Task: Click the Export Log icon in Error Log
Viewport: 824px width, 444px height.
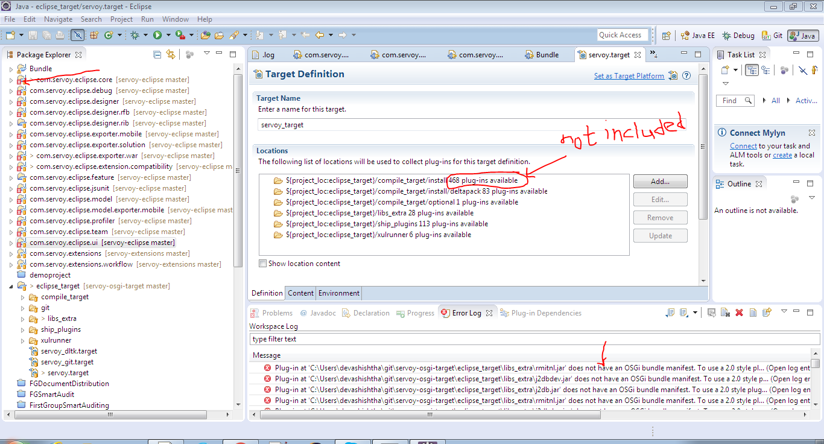Action: (x=670, y=312)
